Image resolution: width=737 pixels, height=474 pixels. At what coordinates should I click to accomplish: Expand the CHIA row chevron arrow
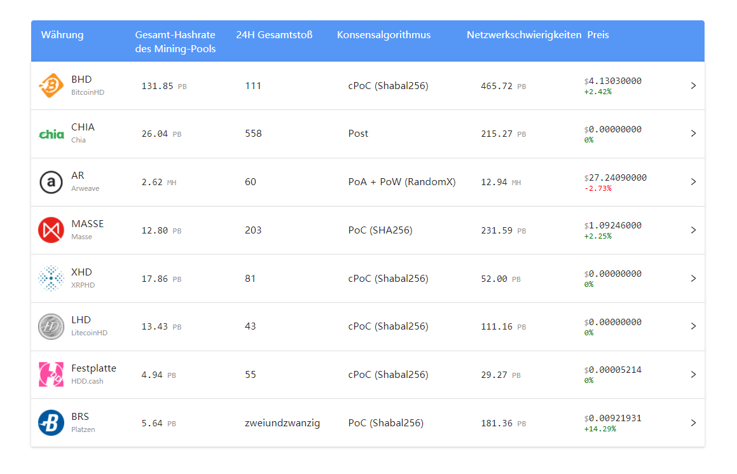pos(693,134)
